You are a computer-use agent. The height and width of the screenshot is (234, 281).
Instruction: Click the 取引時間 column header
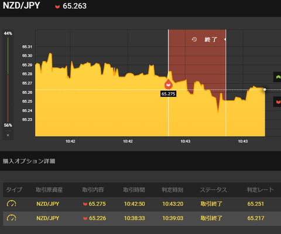click(134, 189)
